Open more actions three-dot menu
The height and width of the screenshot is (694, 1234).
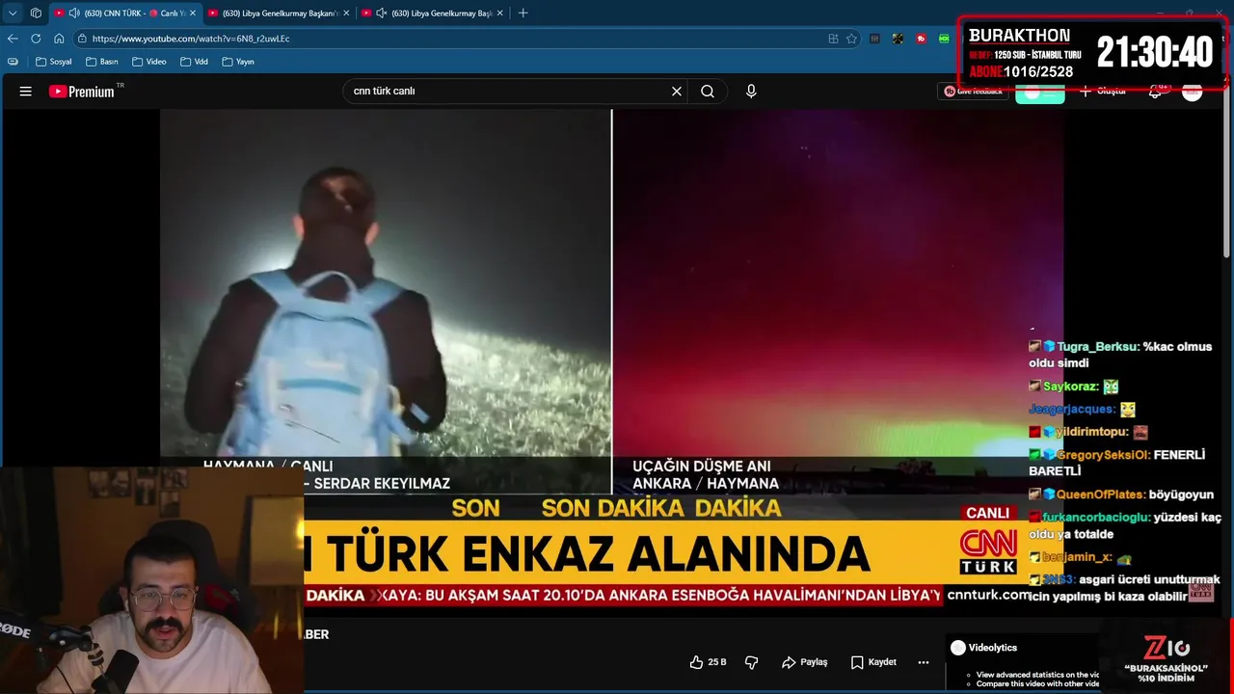coord(924,662)
